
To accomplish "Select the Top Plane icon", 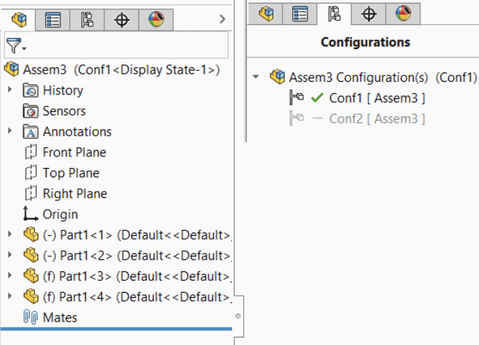I will [x=31, y=173].
